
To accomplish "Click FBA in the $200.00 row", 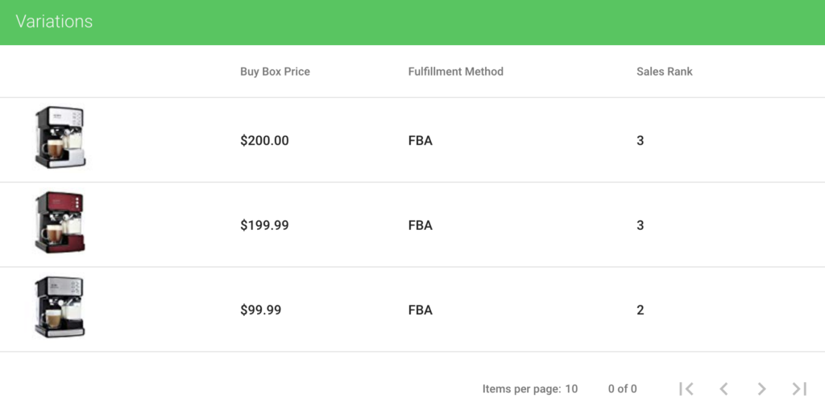I will tap(421, 141).
